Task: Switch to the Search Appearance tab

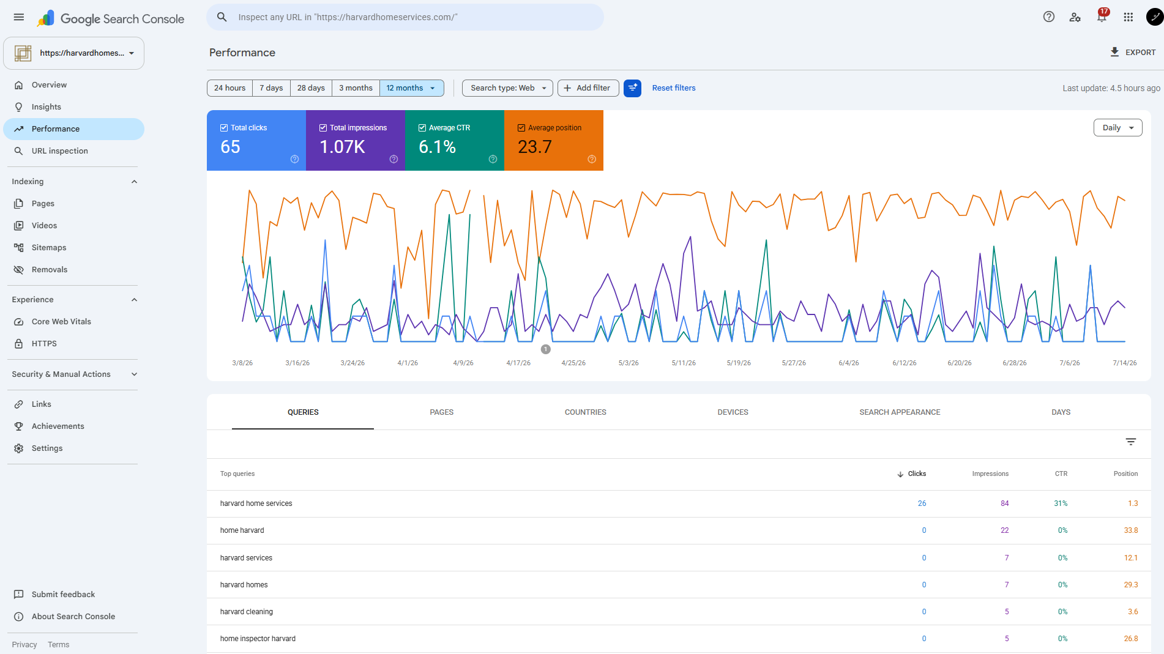Action: pos(900,412)
